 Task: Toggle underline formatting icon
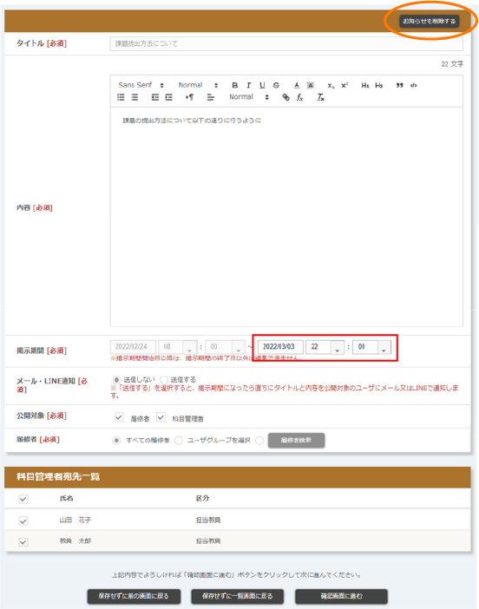(262, 85)
